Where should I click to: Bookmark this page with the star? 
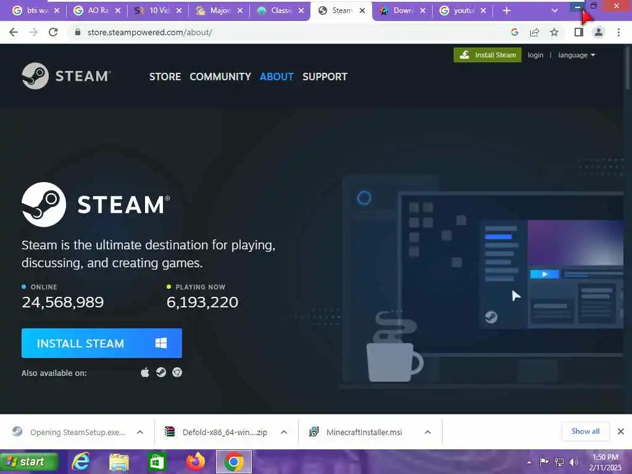[x=554, y=32]
